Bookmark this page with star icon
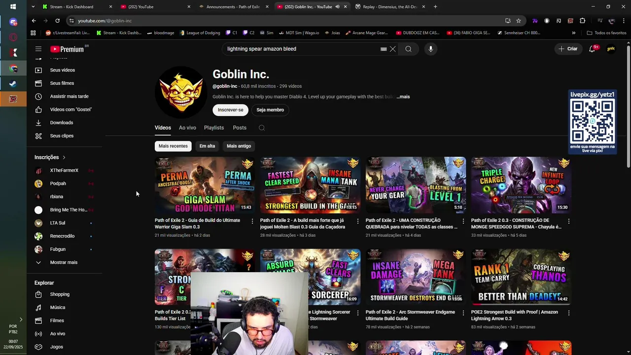The image size is (631, 355). click(x=519, y=21)
